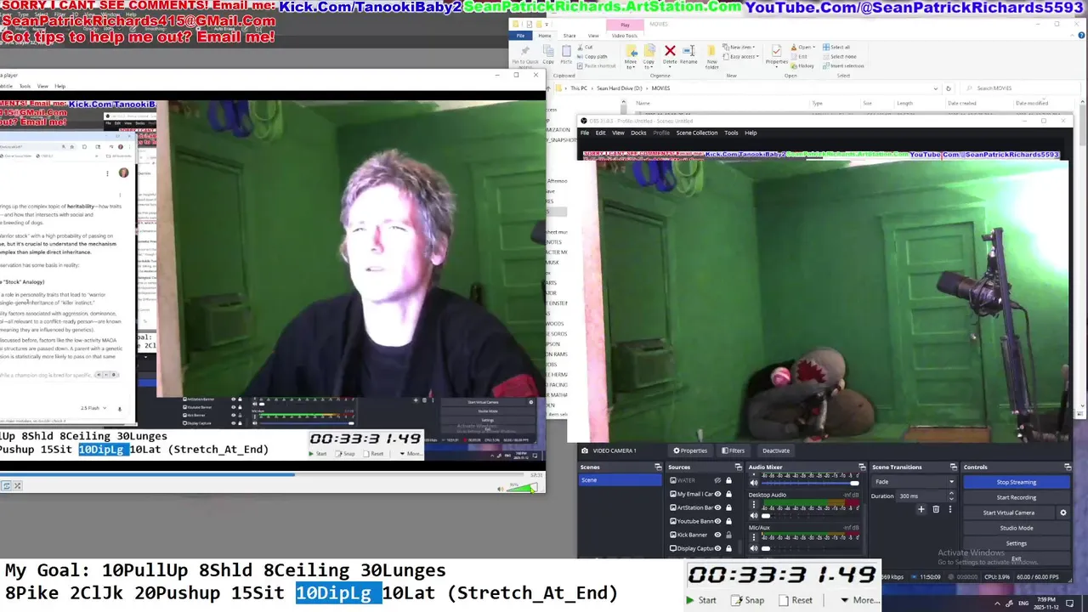Toggle lock on ArtStation Bar source
This screenshot has width=1088, height=612.
pos(728,507)
